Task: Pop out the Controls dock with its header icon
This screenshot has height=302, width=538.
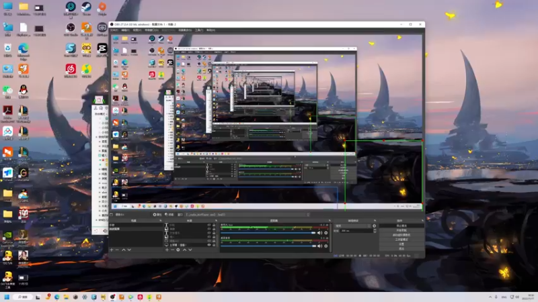Action: 422,221
